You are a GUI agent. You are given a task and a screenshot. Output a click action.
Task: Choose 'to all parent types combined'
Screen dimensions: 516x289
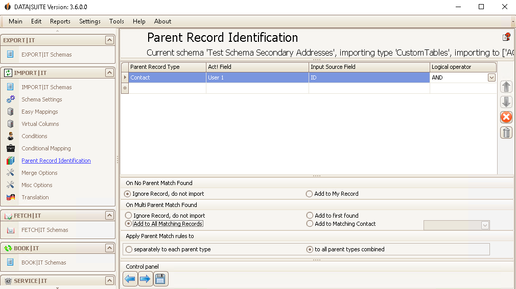[x=310, y=249]
